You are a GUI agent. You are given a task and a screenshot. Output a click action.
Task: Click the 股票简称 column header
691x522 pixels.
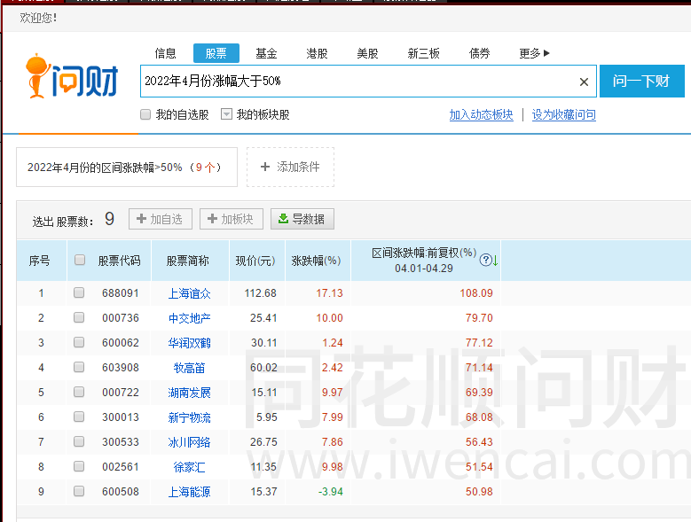point(188,261)
